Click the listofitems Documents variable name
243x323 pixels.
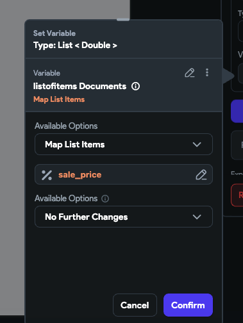(80, 87)
